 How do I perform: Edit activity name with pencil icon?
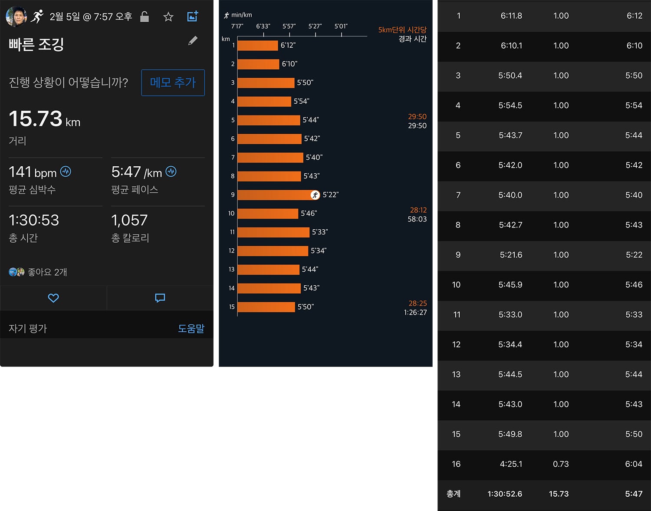(193, 41)
